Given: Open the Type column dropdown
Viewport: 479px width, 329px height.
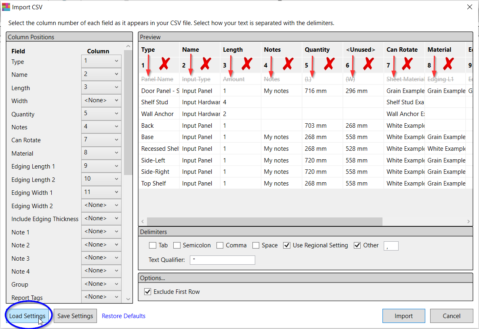Looking at the screenshot, I should click(101, 61).
